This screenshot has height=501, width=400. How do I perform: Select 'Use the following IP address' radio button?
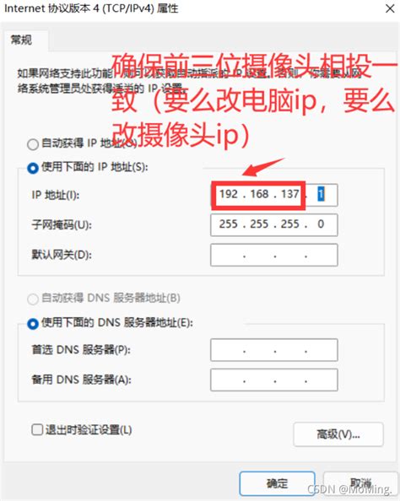pos(33,168)
